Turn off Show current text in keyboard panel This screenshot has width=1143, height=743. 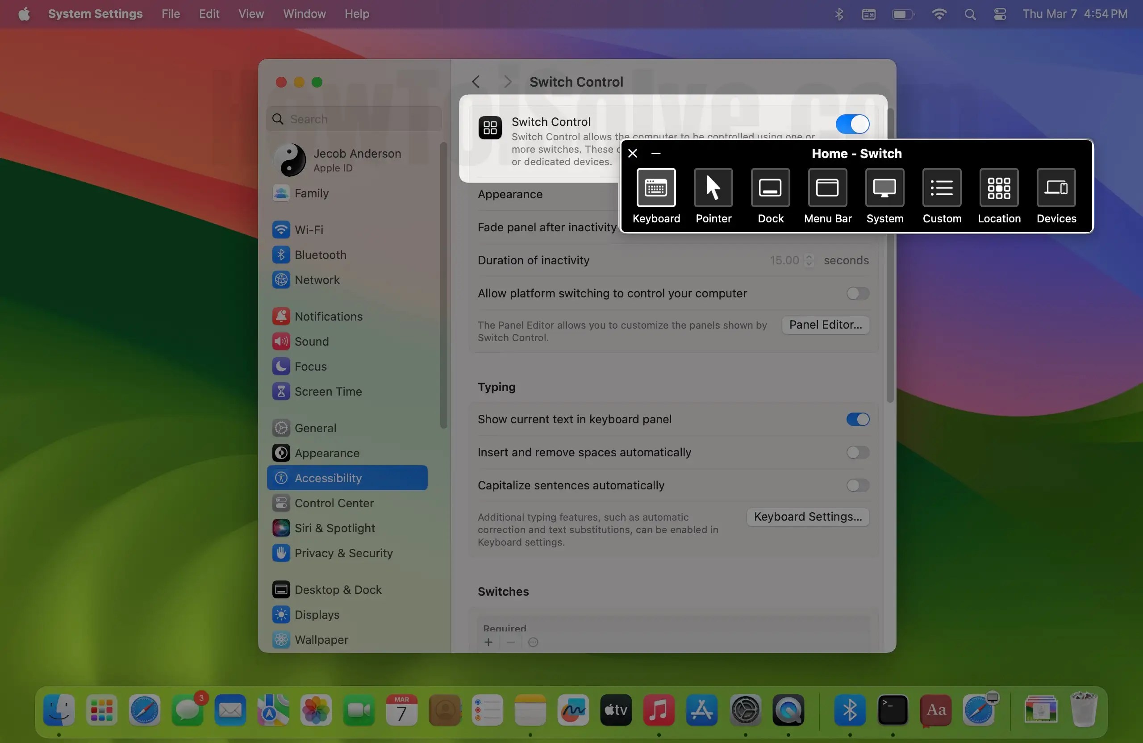point(857,419)
